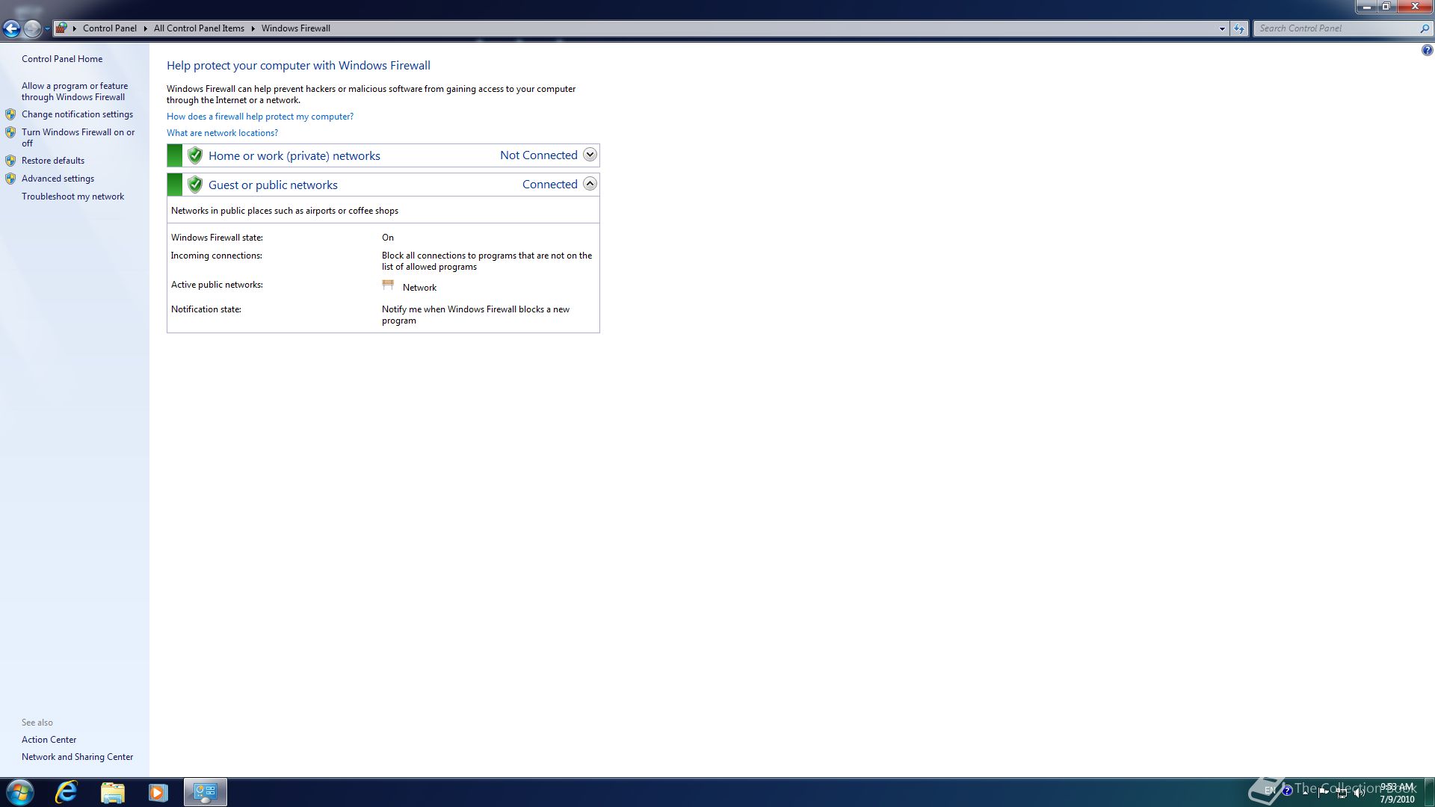The width and height of the screenshot is (1435, 807).
Task: Click shield icon beside Change notification settings
Action: click(10, 114)
